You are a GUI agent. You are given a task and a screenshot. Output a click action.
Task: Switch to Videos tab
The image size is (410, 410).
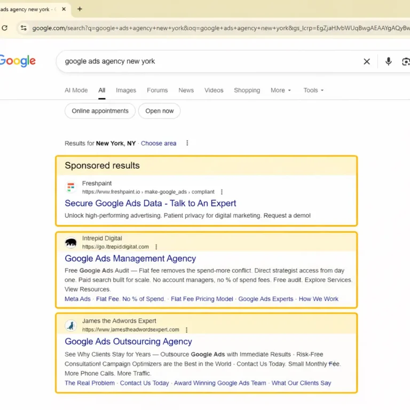click(x=214, y=90)
